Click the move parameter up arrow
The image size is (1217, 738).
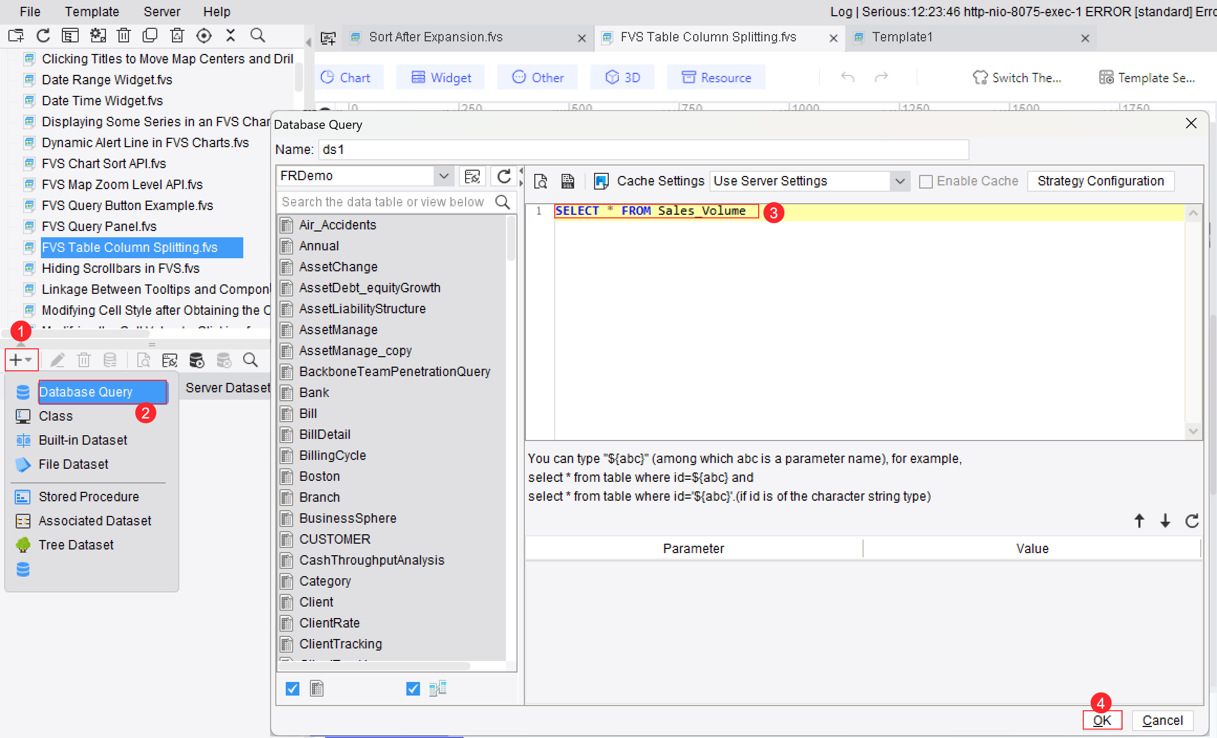coord(1139,521)
